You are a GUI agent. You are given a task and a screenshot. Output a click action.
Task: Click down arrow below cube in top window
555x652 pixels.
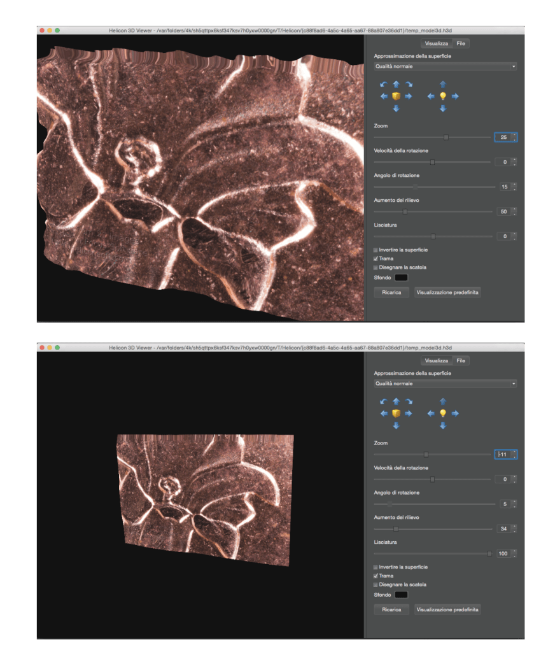coord(396,109)
